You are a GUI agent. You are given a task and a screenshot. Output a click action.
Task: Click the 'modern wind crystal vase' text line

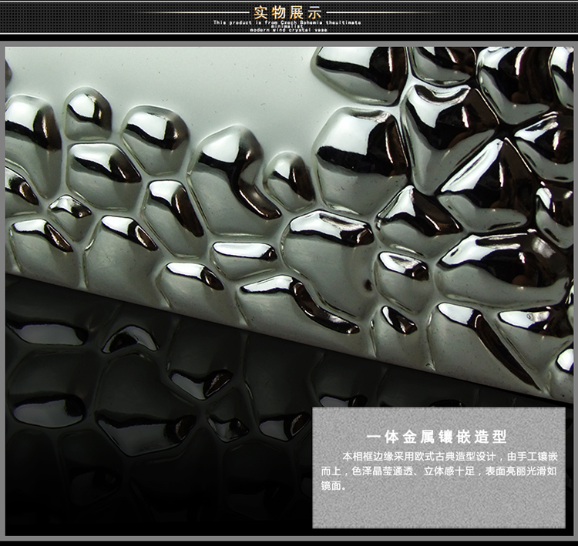pos(288,31)
